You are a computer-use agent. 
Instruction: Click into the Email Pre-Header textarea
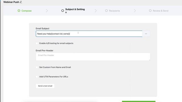[x=93, y=57]
